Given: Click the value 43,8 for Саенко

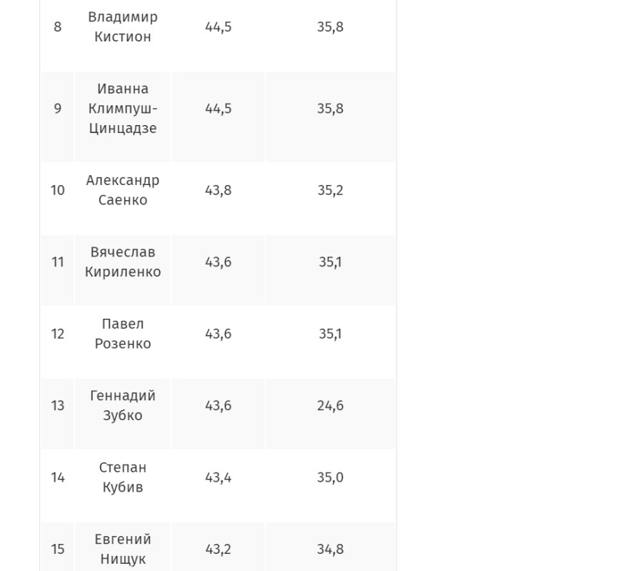Looking at the screenshot, I should tap(218, 190).
